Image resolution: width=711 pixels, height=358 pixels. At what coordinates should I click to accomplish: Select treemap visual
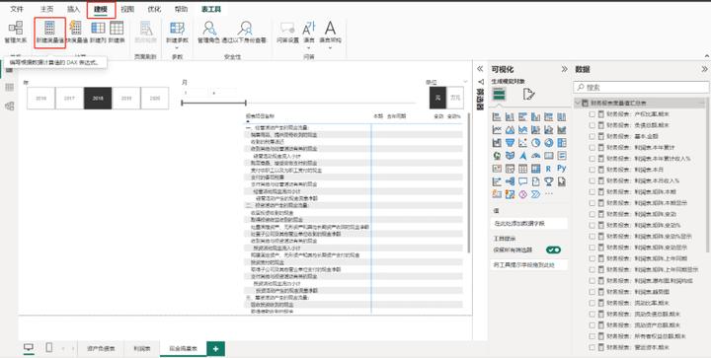(x=562, y=143)
